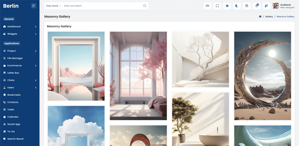
Task: Click Calendar sidebar icon
Action: [x=5, y=117]
